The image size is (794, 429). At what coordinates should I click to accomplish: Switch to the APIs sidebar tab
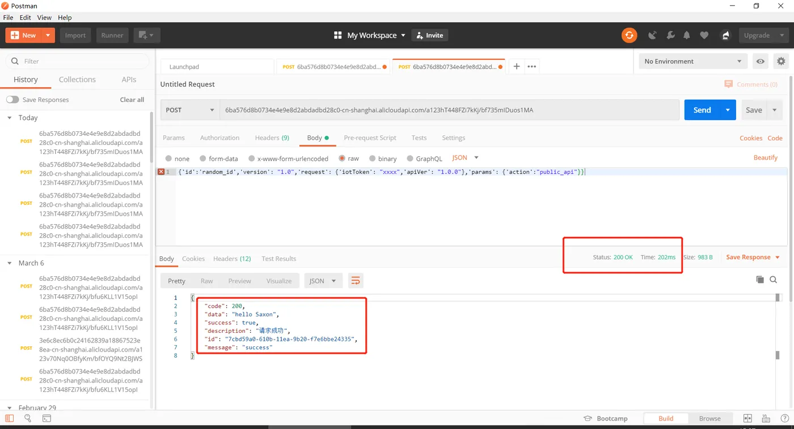pos(129,80)
